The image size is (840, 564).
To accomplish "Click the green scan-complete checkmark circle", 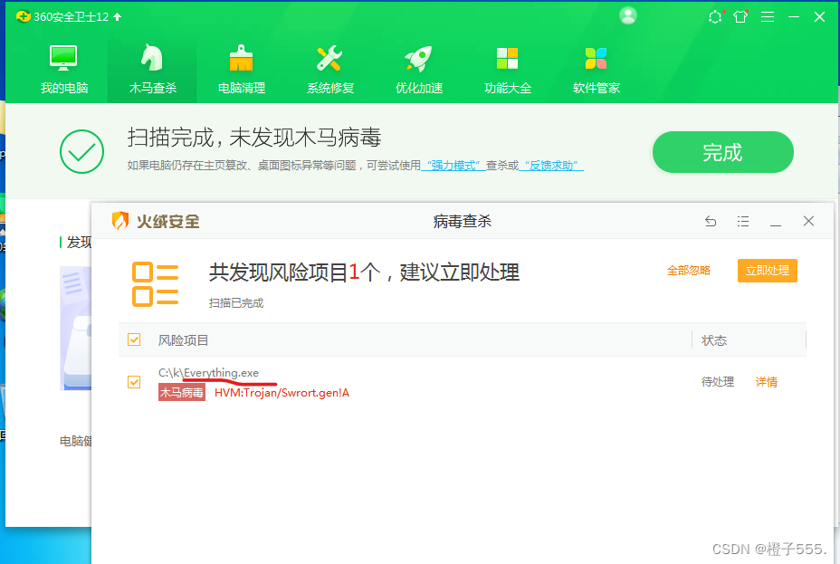I will (82, 151).
